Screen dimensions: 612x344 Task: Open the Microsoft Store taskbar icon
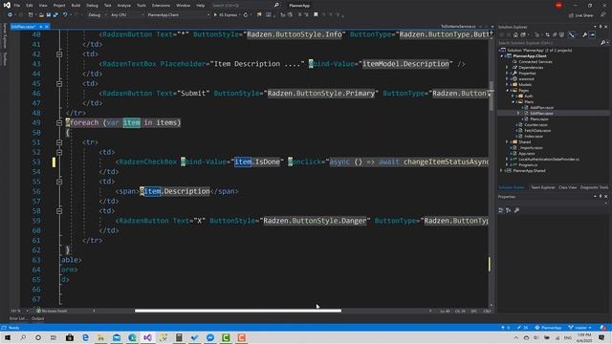pyautogui.click(x=70, y=337)
